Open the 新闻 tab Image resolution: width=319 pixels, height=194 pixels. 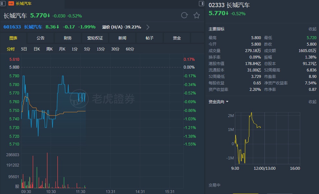(x=122, y=38)
